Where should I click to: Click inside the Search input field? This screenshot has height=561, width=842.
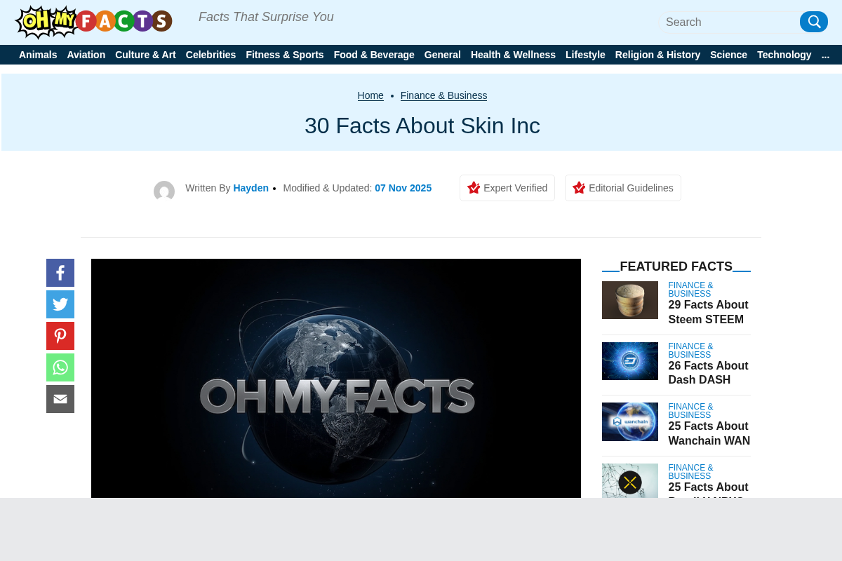pos(730,22)
